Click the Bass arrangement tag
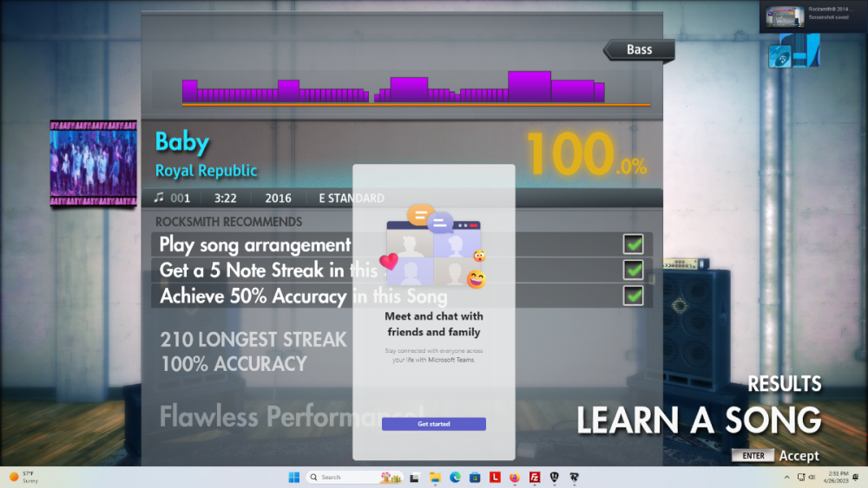868x488 pixels. pyautogui.click(x=640, y=49)
